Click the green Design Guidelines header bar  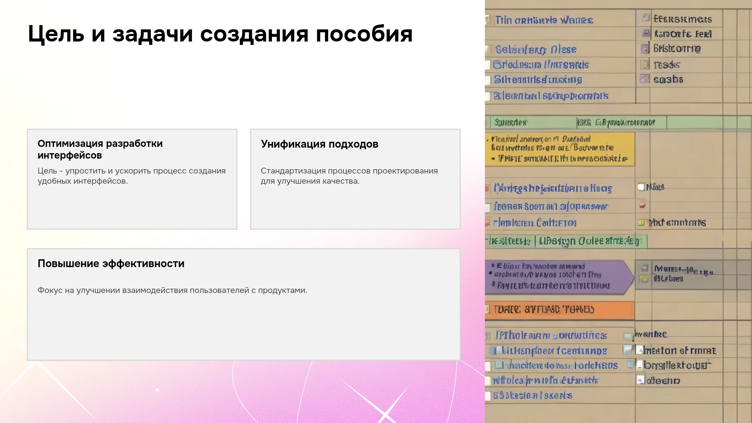pos(566,241)
